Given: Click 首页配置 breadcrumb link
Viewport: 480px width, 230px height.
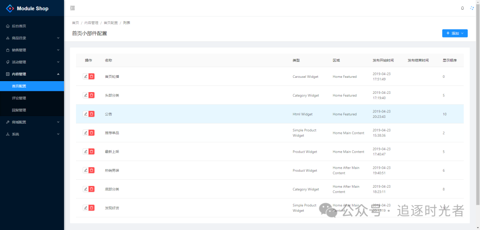Looking at the screenshot, I should pyautogui.click(x=111, y=23).
